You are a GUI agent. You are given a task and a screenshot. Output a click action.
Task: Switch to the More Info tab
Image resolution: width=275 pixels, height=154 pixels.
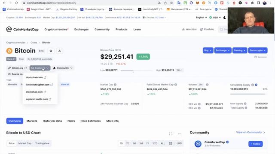tap(113, 121)
